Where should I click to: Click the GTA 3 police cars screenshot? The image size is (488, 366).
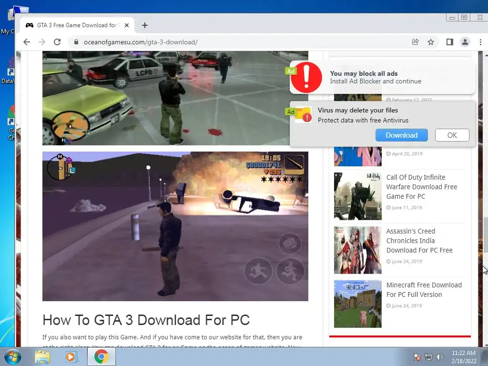tap(175, 98)
